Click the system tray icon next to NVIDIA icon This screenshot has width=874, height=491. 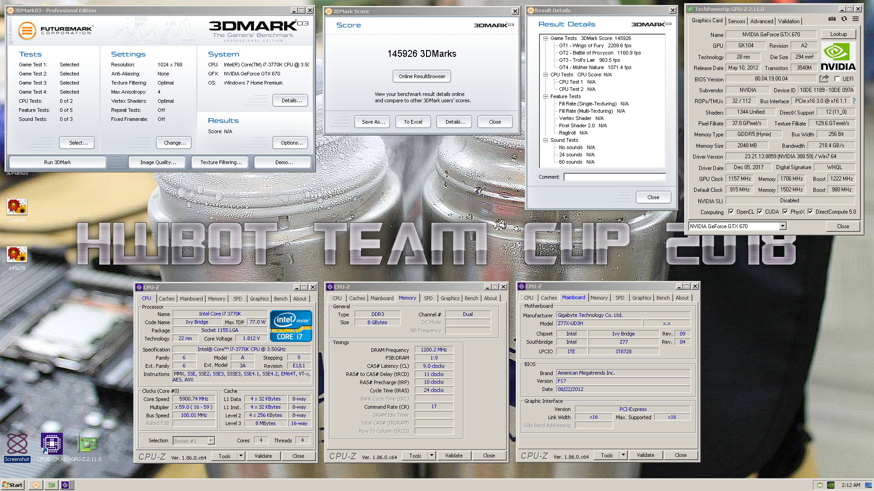point(820,485)
